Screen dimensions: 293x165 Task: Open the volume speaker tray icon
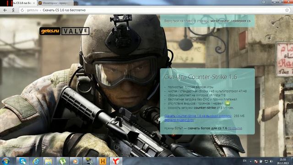click(271, 161)
